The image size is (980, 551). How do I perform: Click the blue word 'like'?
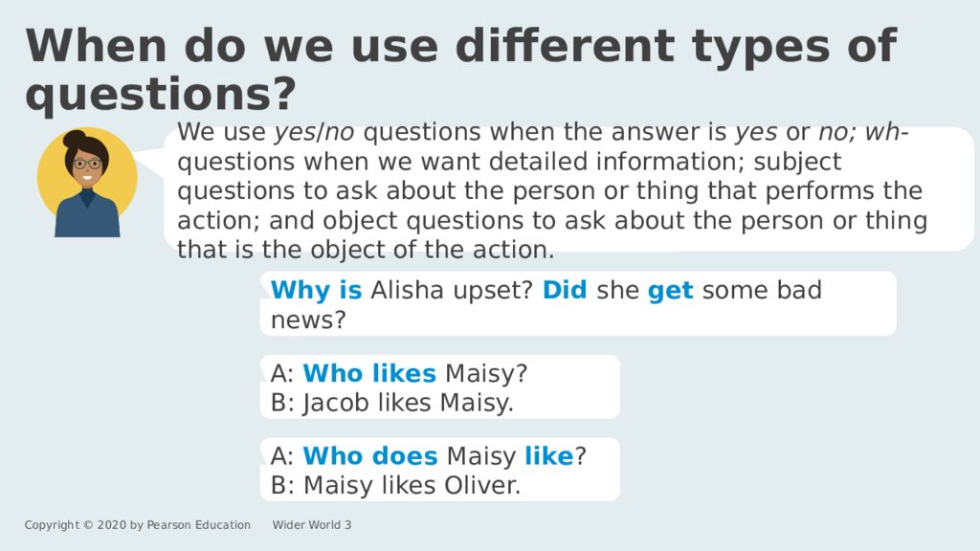(548, 455)
